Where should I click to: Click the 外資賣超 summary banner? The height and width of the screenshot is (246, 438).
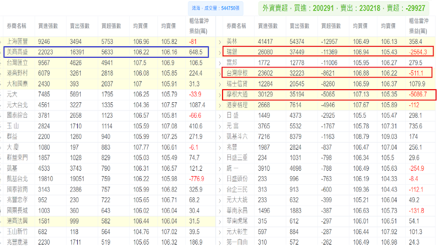click(343, 8)
